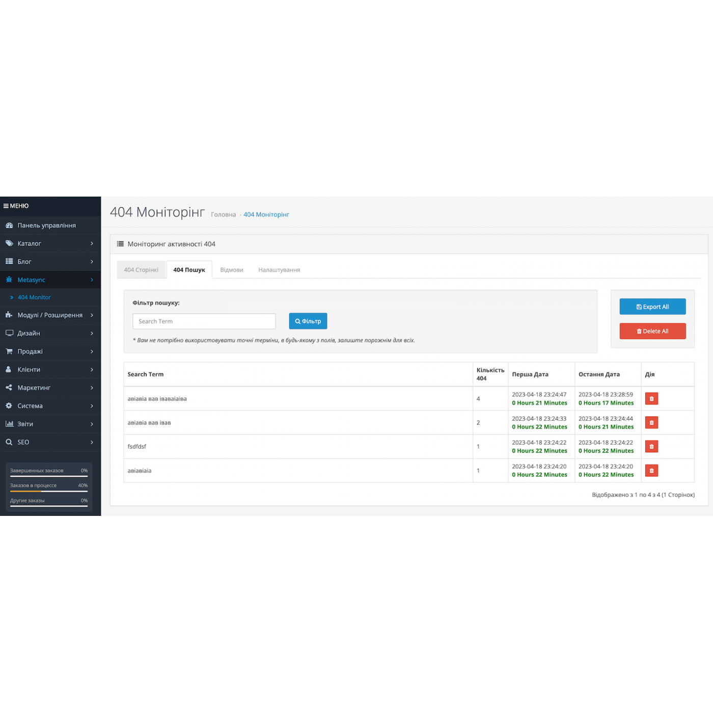
Task: Click trash icon for row with count 4
Action: 651,399
